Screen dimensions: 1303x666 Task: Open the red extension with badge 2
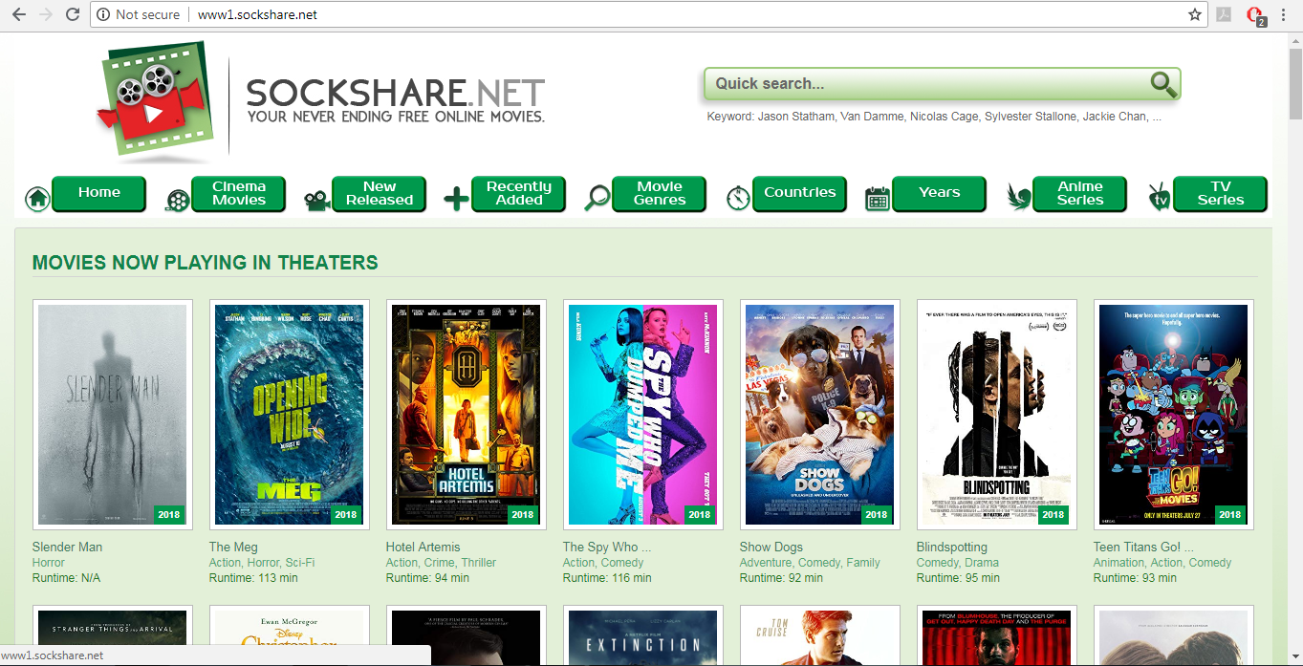pyautogui.click(x=1255, y=15)
